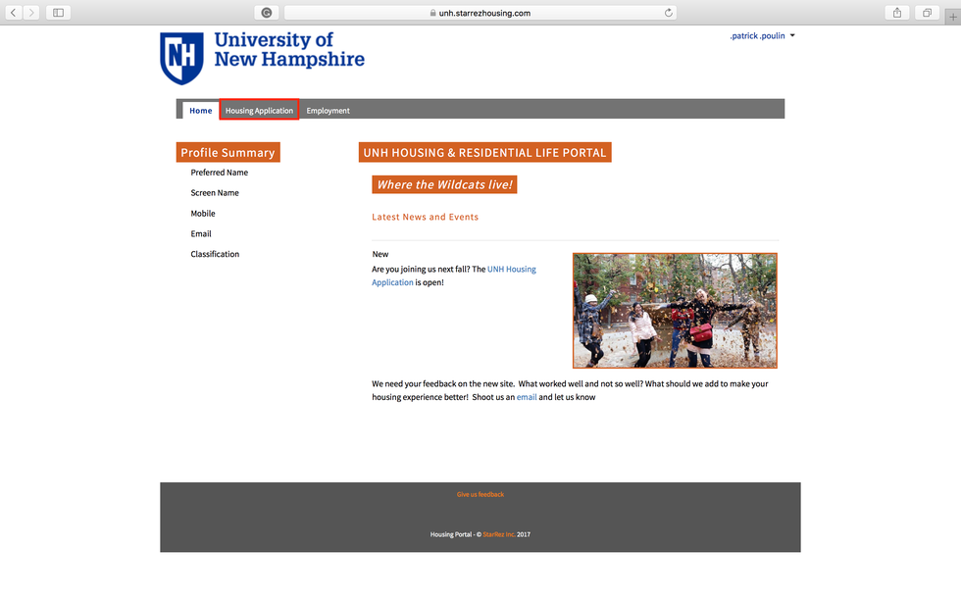
Task: Reload the page using the refresh icon
Action: [668, 13]
